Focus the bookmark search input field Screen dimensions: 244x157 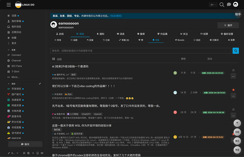click(x=141, y=51)
